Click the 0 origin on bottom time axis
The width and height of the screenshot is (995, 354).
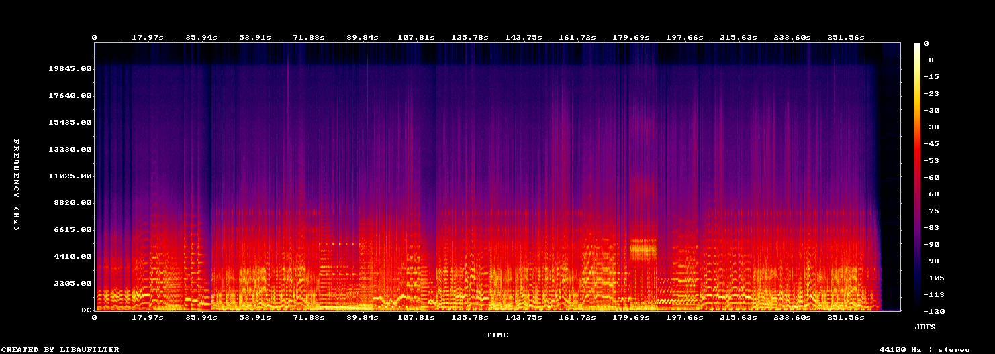(94, 318)
